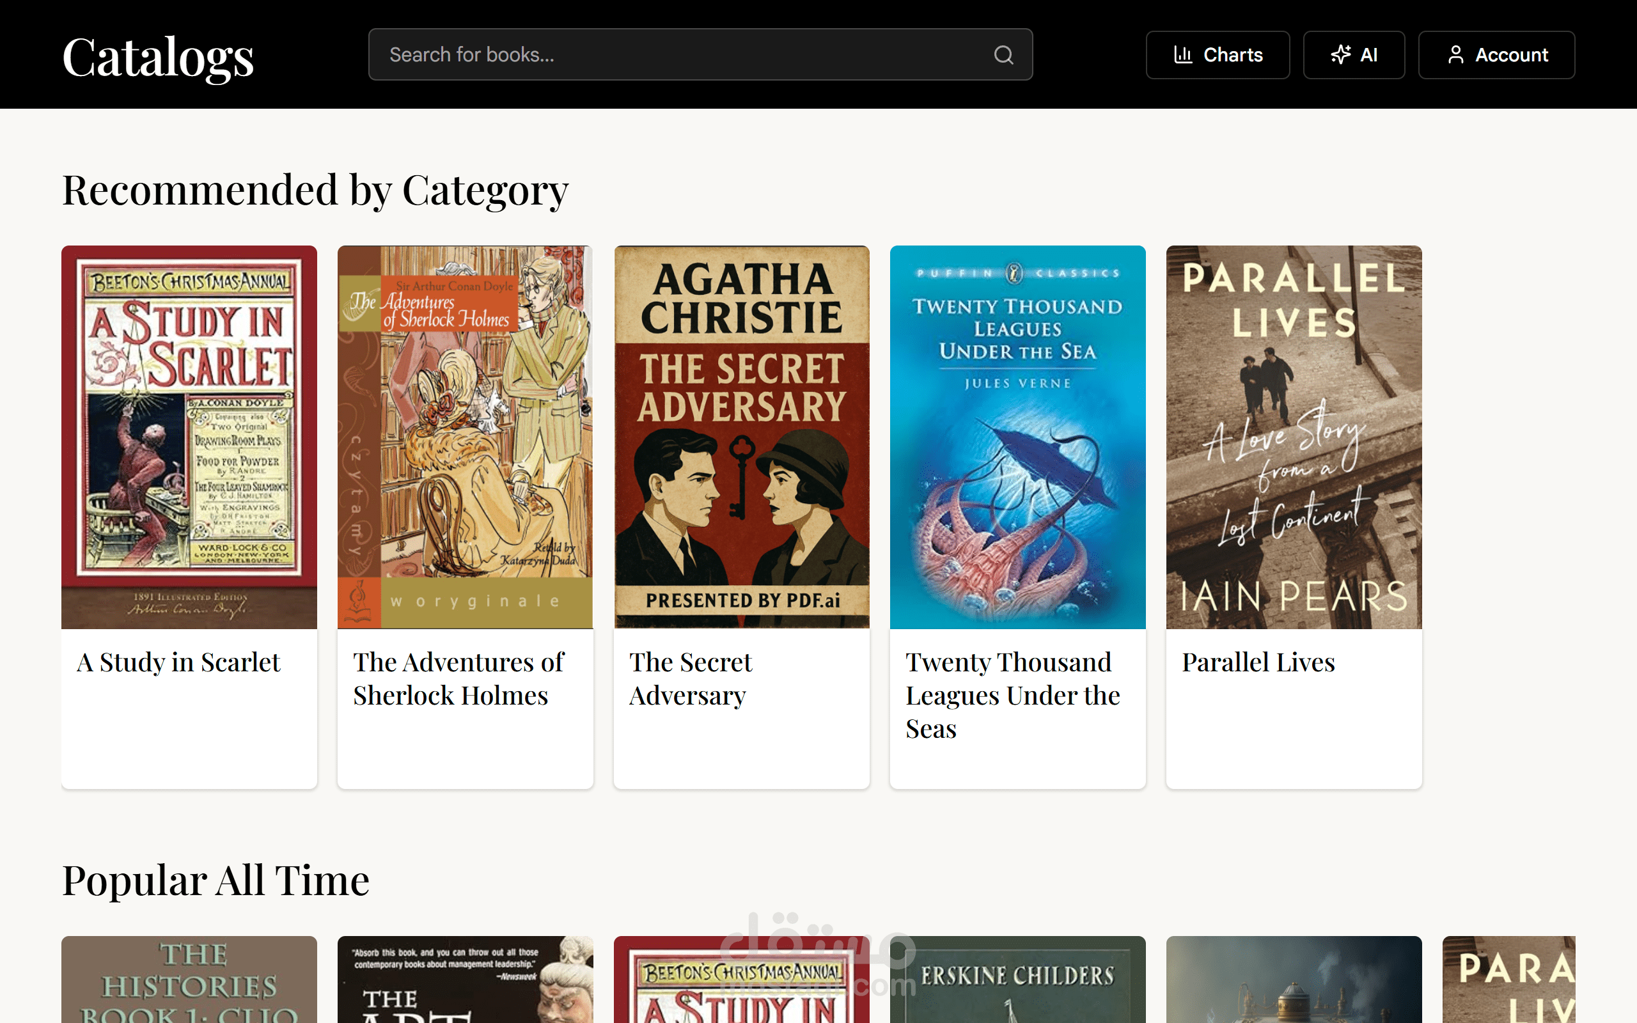Focus the 'Search for books...' field
Screen dimensions: 1637x1023
700,55
